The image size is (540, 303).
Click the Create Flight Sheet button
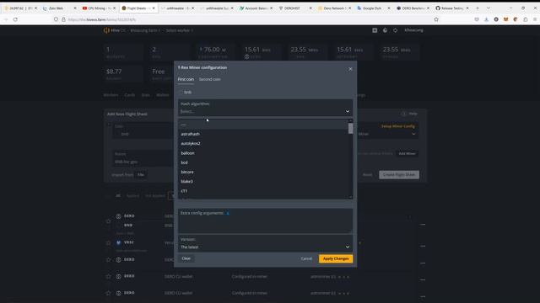pyautogui.click(x=399, y=175)
